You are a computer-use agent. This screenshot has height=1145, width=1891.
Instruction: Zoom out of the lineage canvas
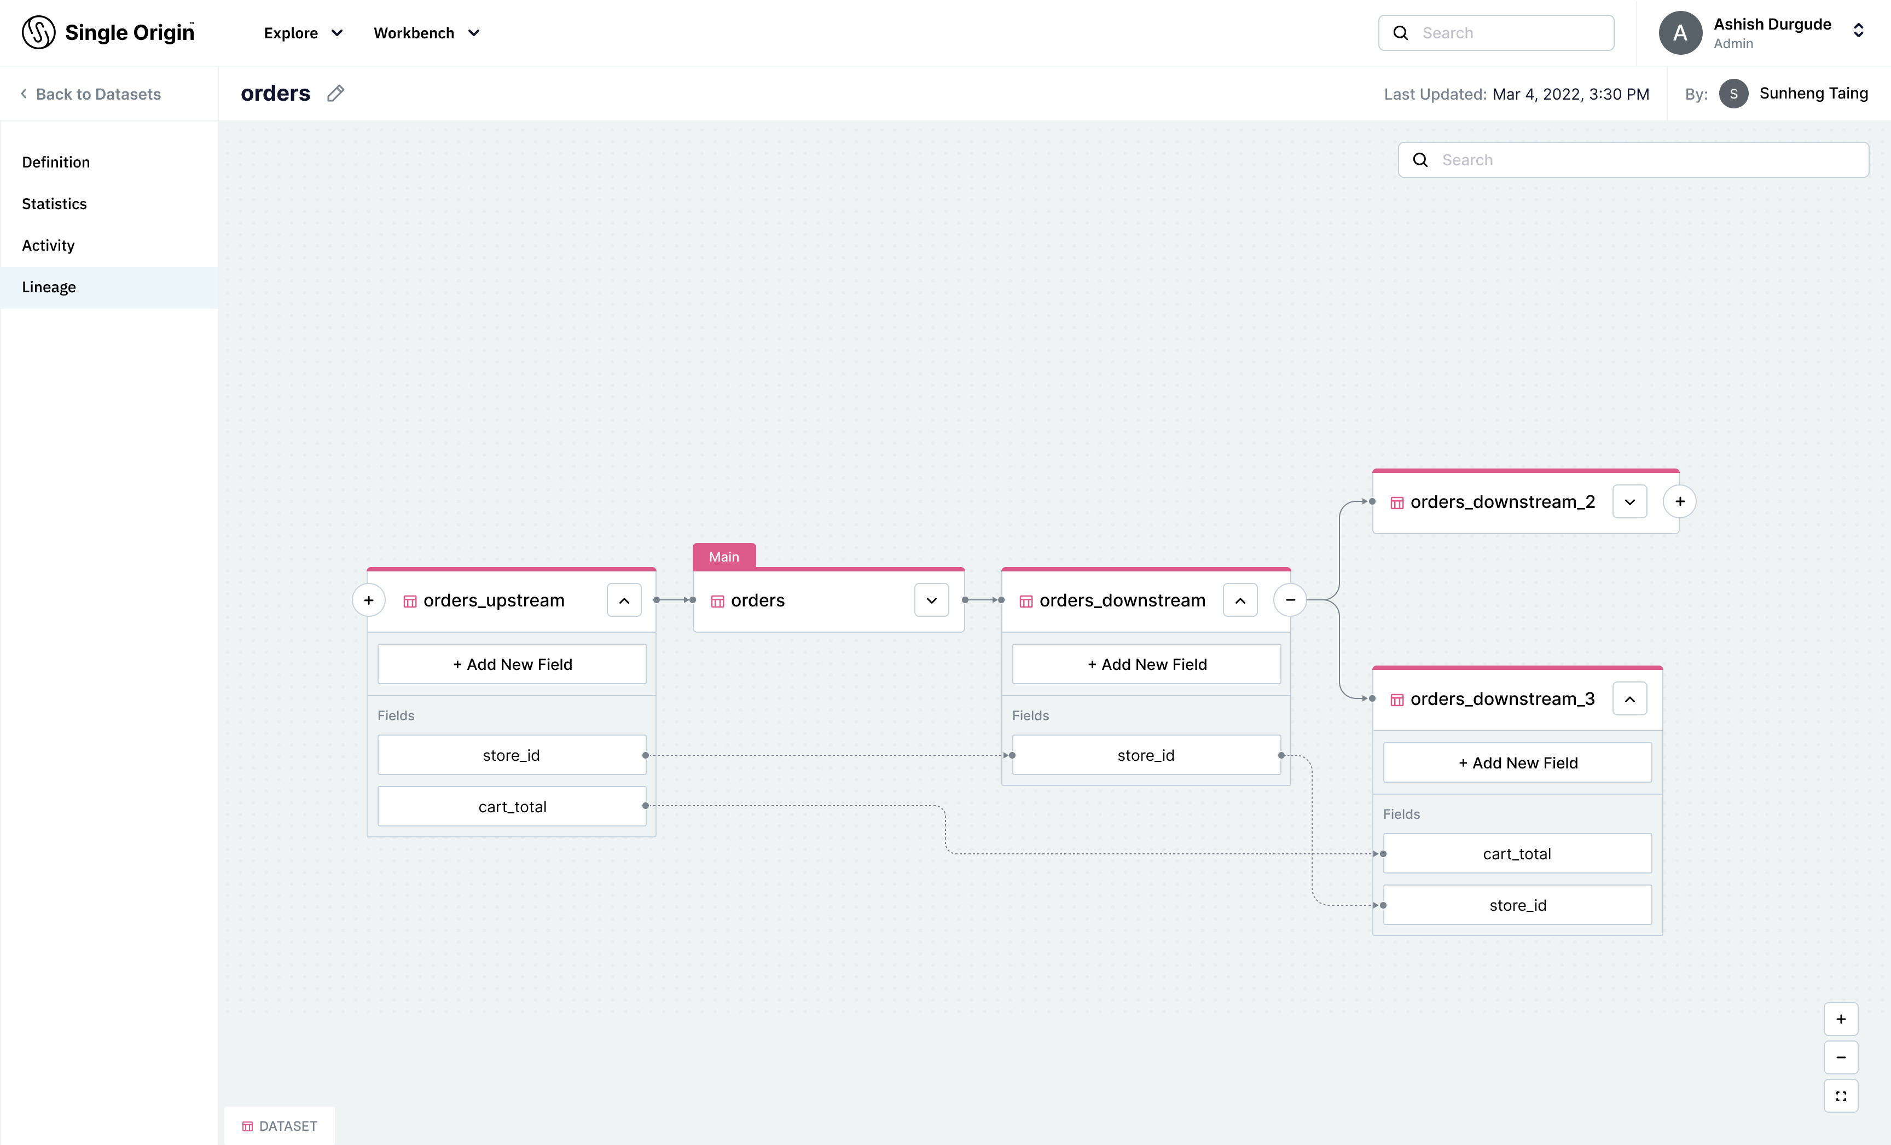(1840, 1057)
